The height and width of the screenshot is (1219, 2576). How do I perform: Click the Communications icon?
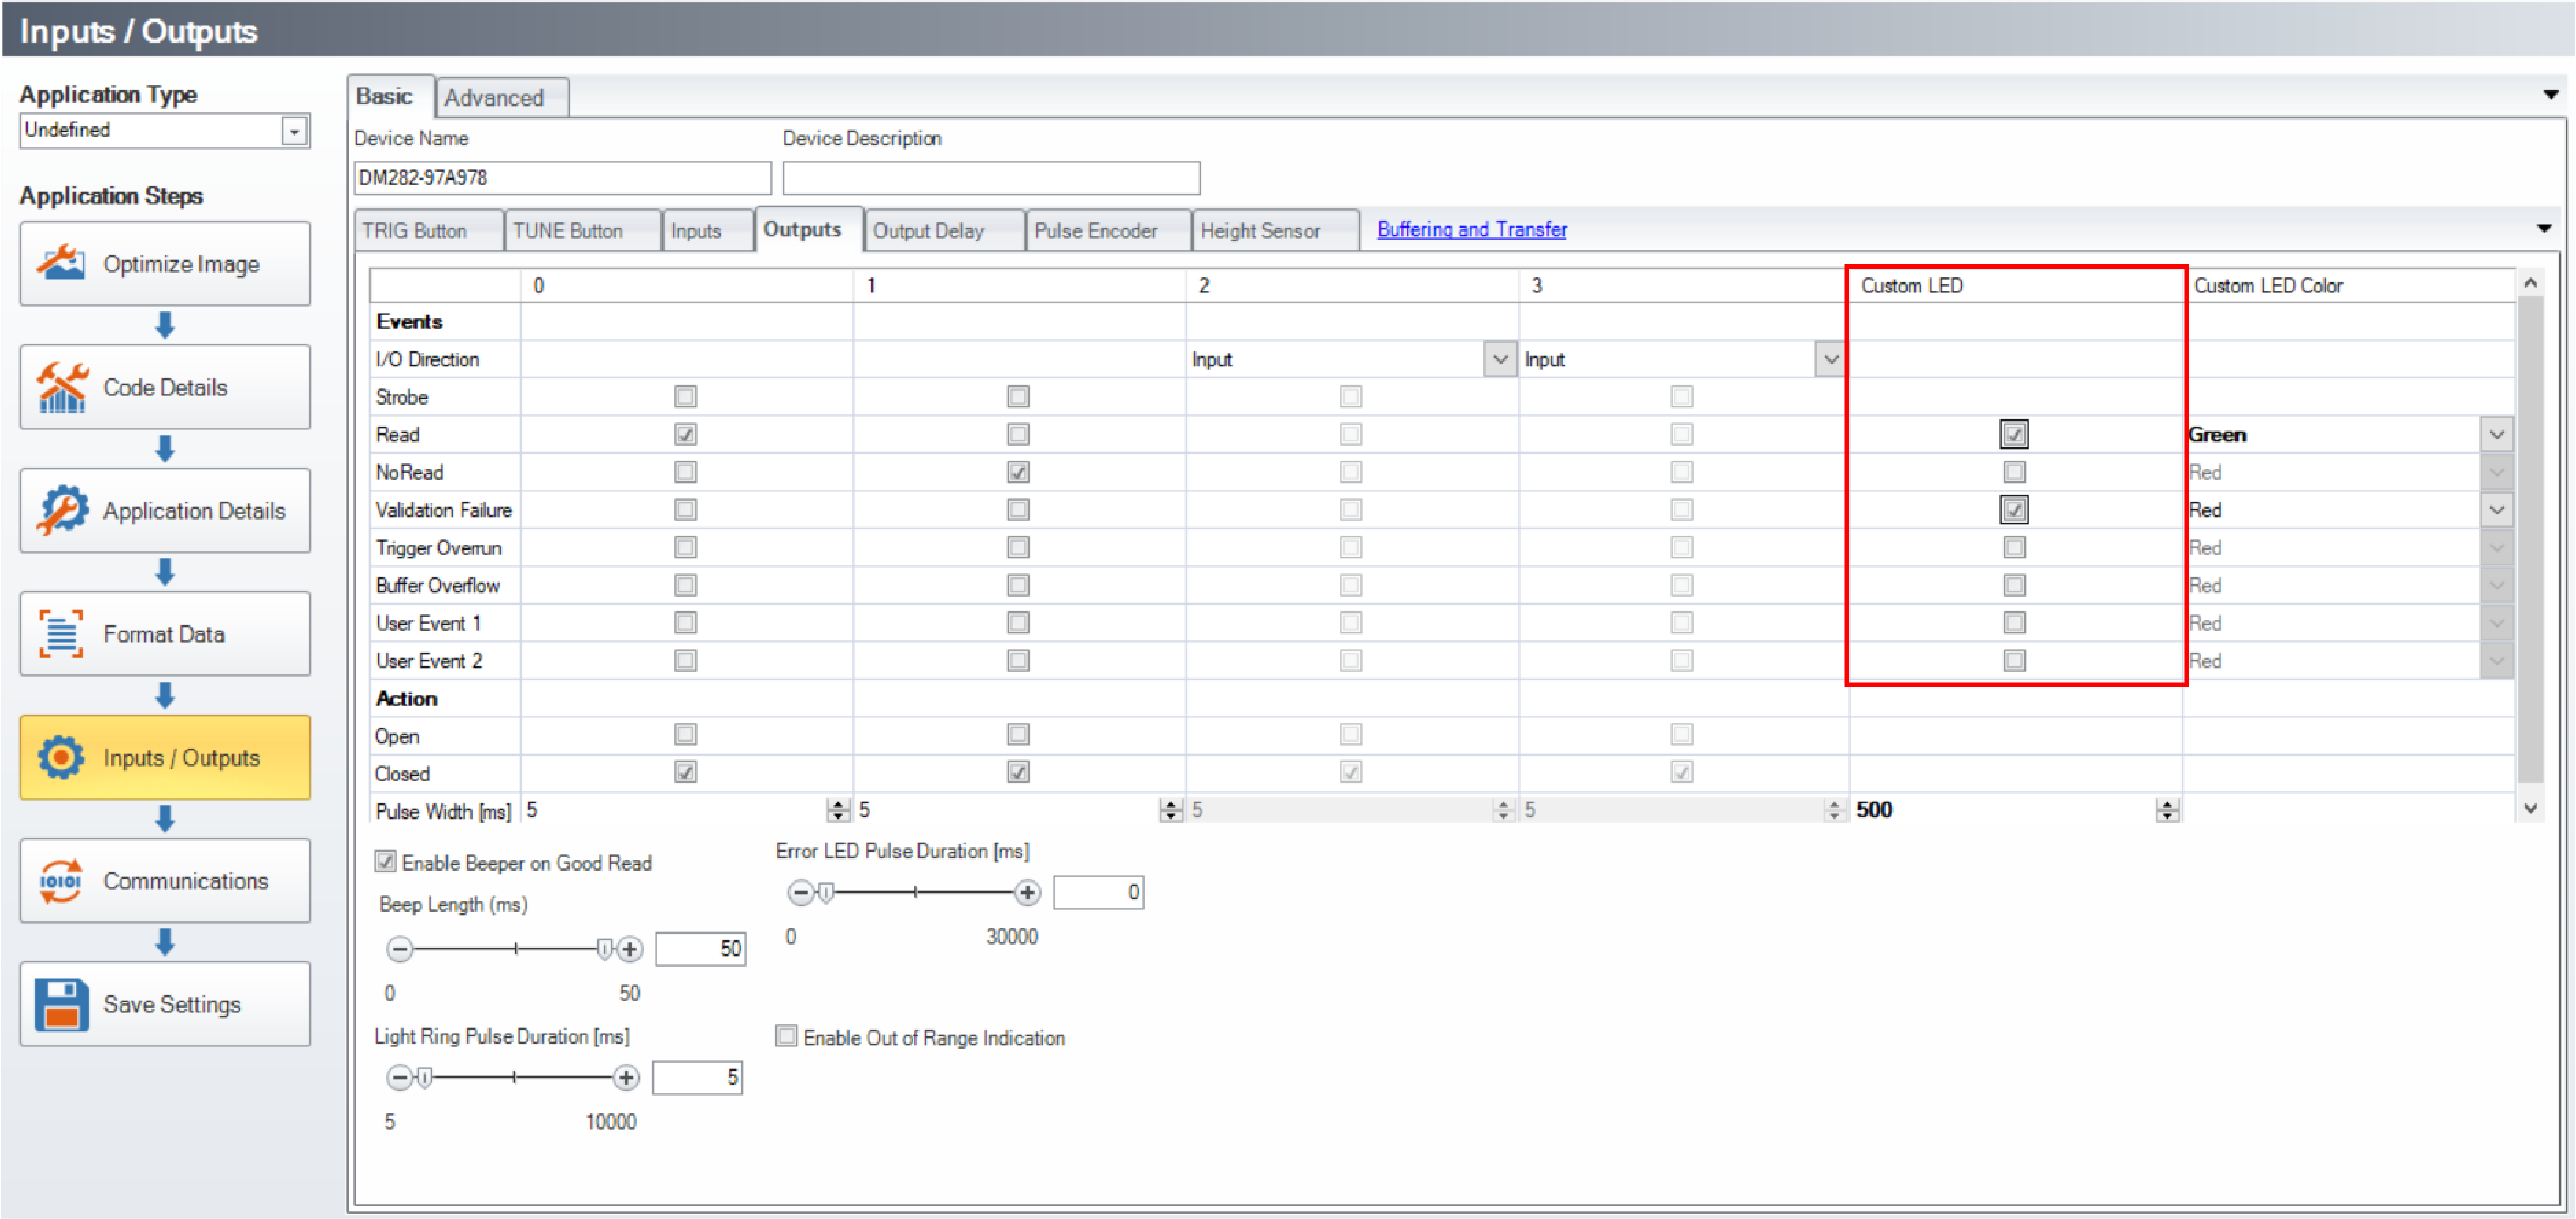pos(61,881)
